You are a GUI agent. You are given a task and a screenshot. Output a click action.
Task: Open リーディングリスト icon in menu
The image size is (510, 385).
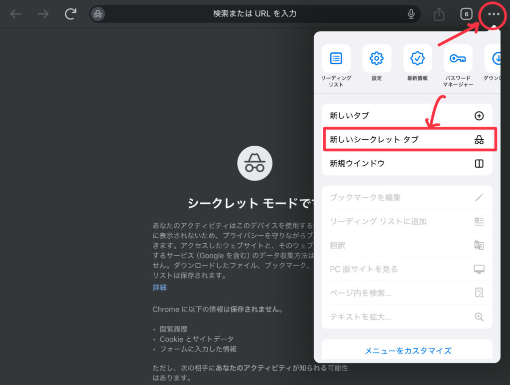pyautogui.click(x=336, y=59)
